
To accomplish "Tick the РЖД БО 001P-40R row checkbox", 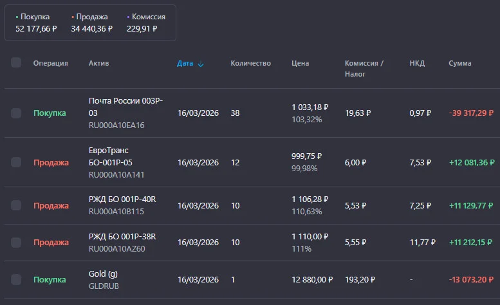I will (16, 205).
